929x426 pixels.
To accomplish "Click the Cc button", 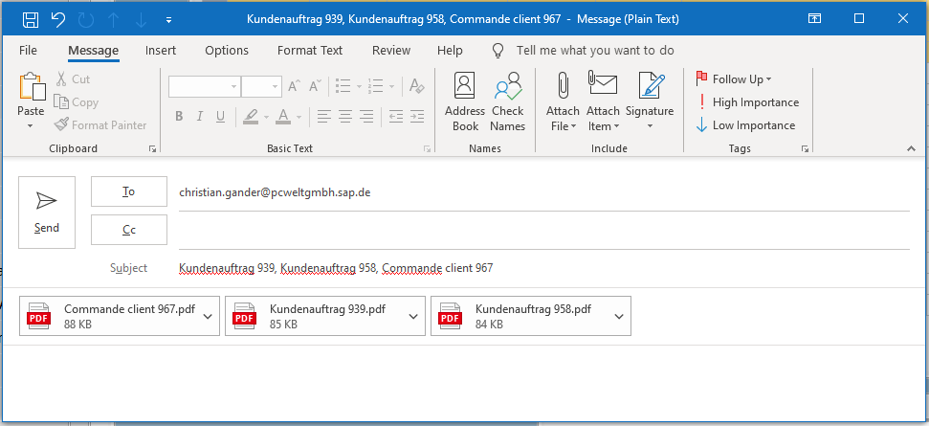I will (128, 230).
